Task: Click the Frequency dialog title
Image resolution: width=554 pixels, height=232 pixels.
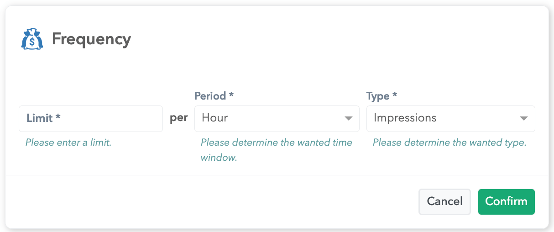Action: [91, 39]
